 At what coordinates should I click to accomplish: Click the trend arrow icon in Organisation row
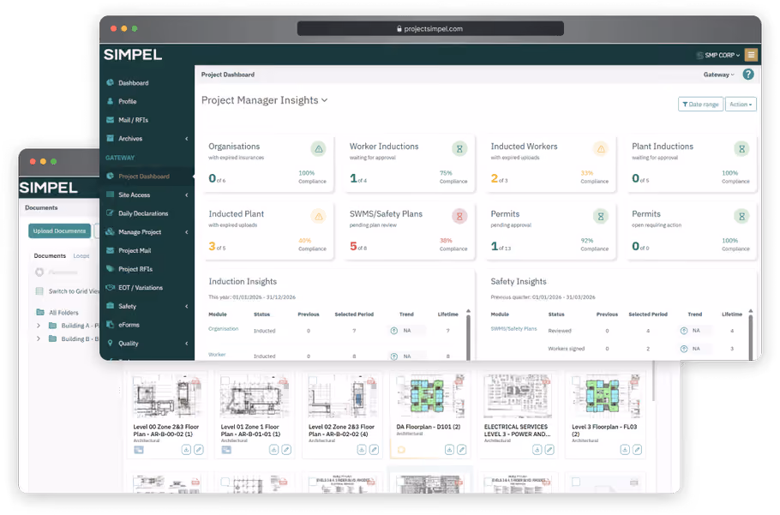(394, 331)
